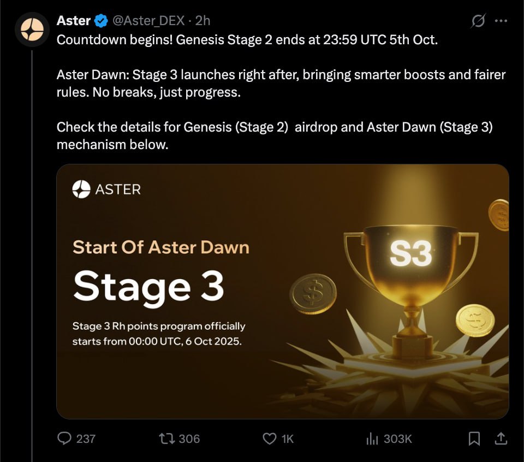The width and height of the screenshot is (524, 462).
Task: Open the Grok explain-post icon
Action: coord(478,21)
